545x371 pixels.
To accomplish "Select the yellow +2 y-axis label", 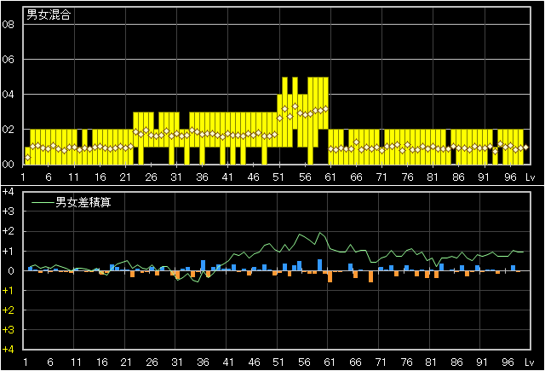I will [8, 310].
